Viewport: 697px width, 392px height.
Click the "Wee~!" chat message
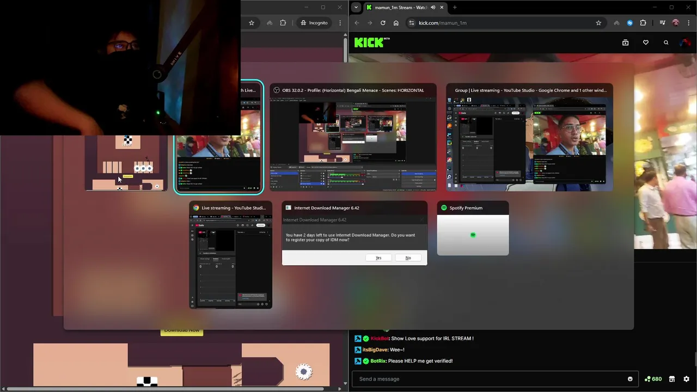[397, 350]
